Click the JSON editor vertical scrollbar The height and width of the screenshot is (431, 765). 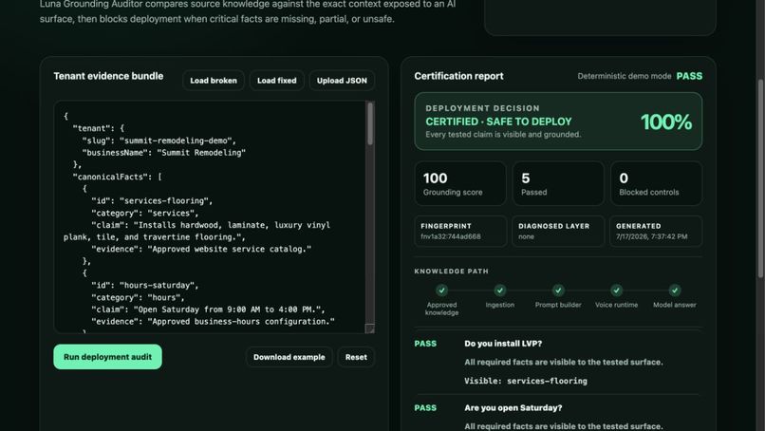370,124
